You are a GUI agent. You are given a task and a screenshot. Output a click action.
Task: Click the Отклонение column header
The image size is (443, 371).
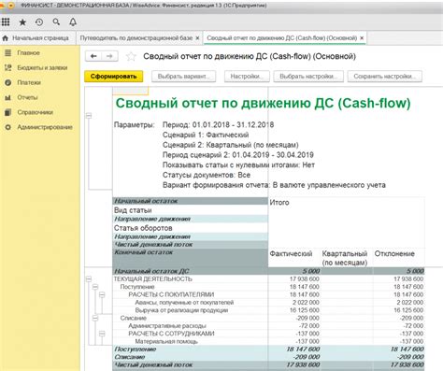click(x=394, y=254)
